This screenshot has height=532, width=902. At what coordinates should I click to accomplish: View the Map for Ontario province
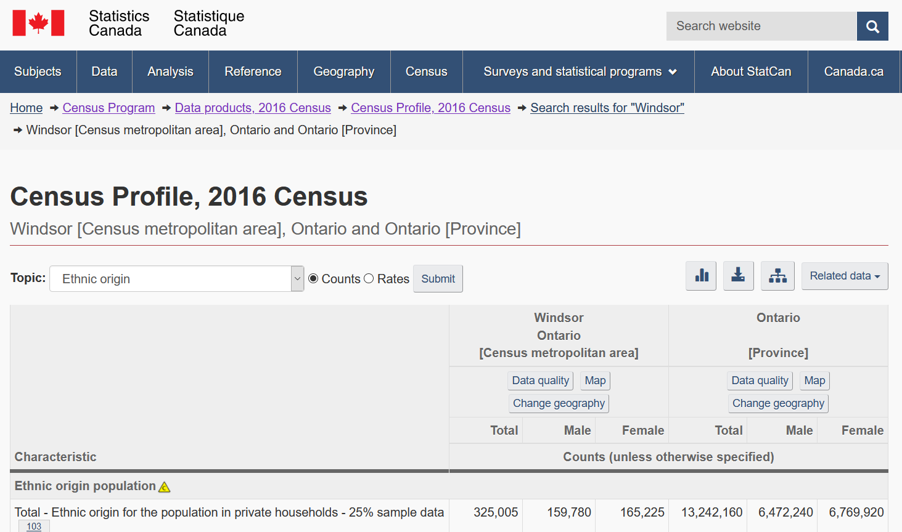[814, 381]
